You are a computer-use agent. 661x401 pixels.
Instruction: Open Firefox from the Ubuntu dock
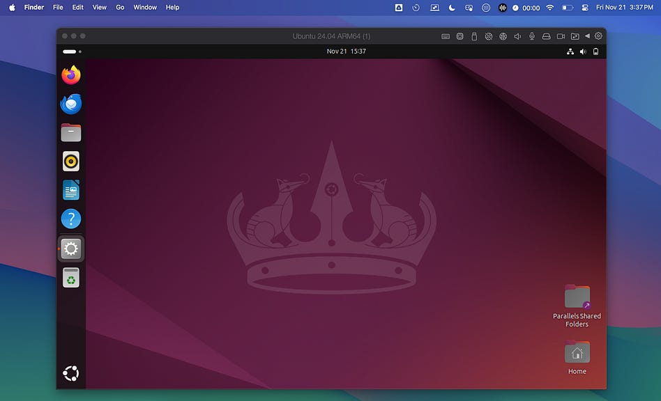click(71, 75)
